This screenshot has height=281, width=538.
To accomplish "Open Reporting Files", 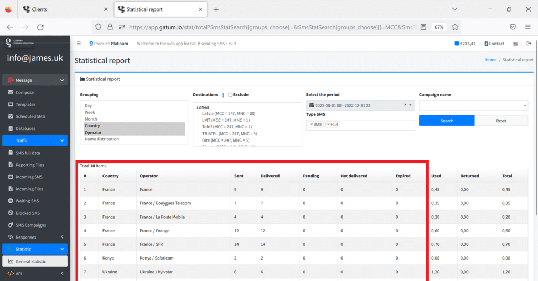I will pos(30,165).
